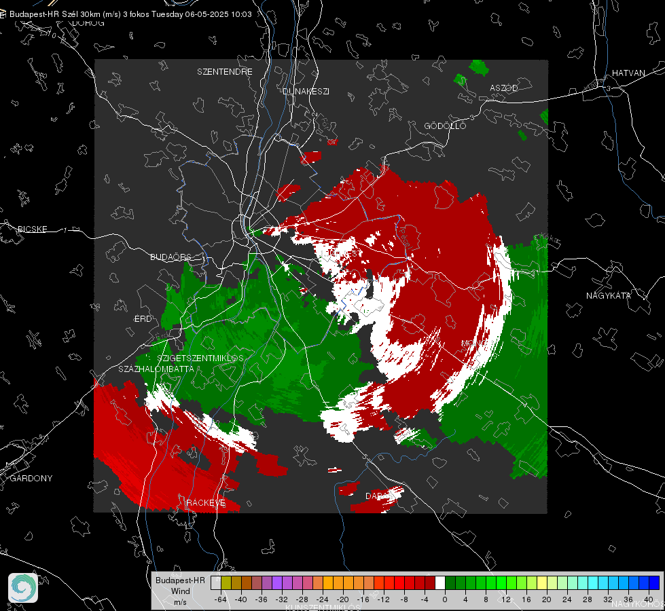This screenshot has width=665, height=611.
Task: Click the DUNAKESZI town label
Action: (x=306, y=91)
